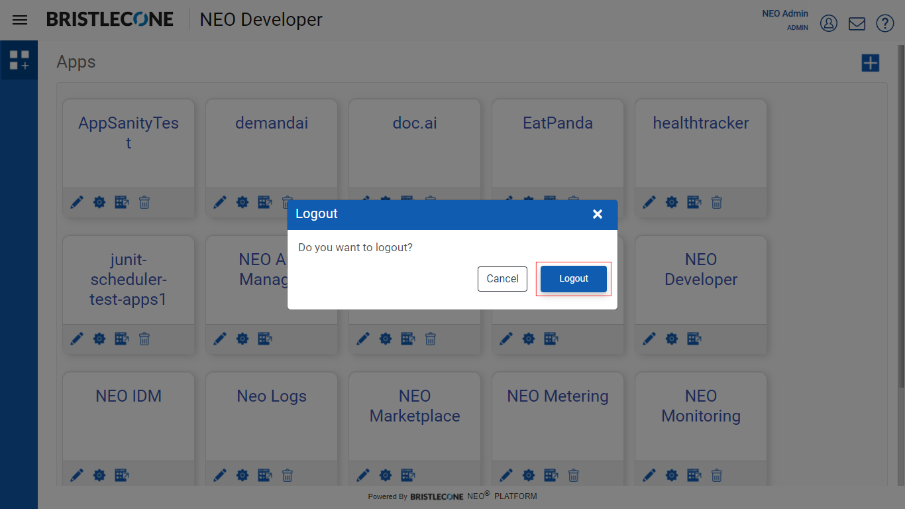The image size is (905, 509).
Task: Open the mail envelope icon in header
Action: click(857, 23)
